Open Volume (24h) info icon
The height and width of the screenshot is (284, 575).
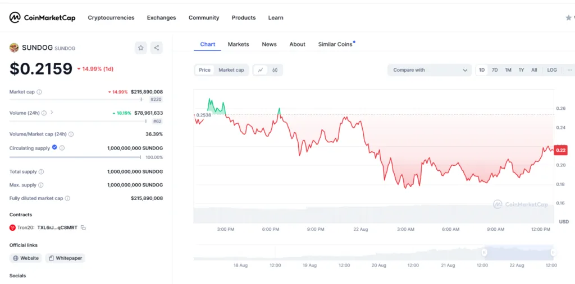click(x=44, y=113)
